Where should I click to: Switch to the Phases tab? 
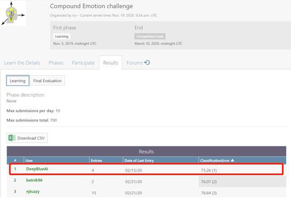pyautogui.click(x=56, y=63)
